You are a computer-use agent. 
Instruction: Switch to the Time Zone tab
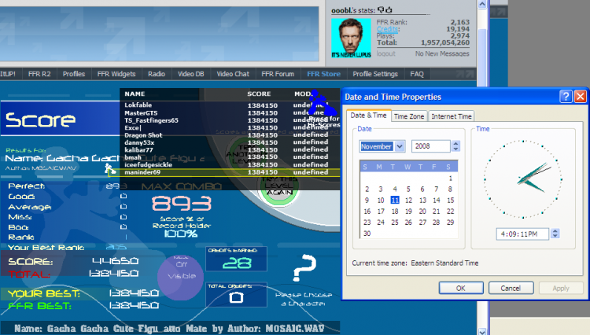[408, 116]
